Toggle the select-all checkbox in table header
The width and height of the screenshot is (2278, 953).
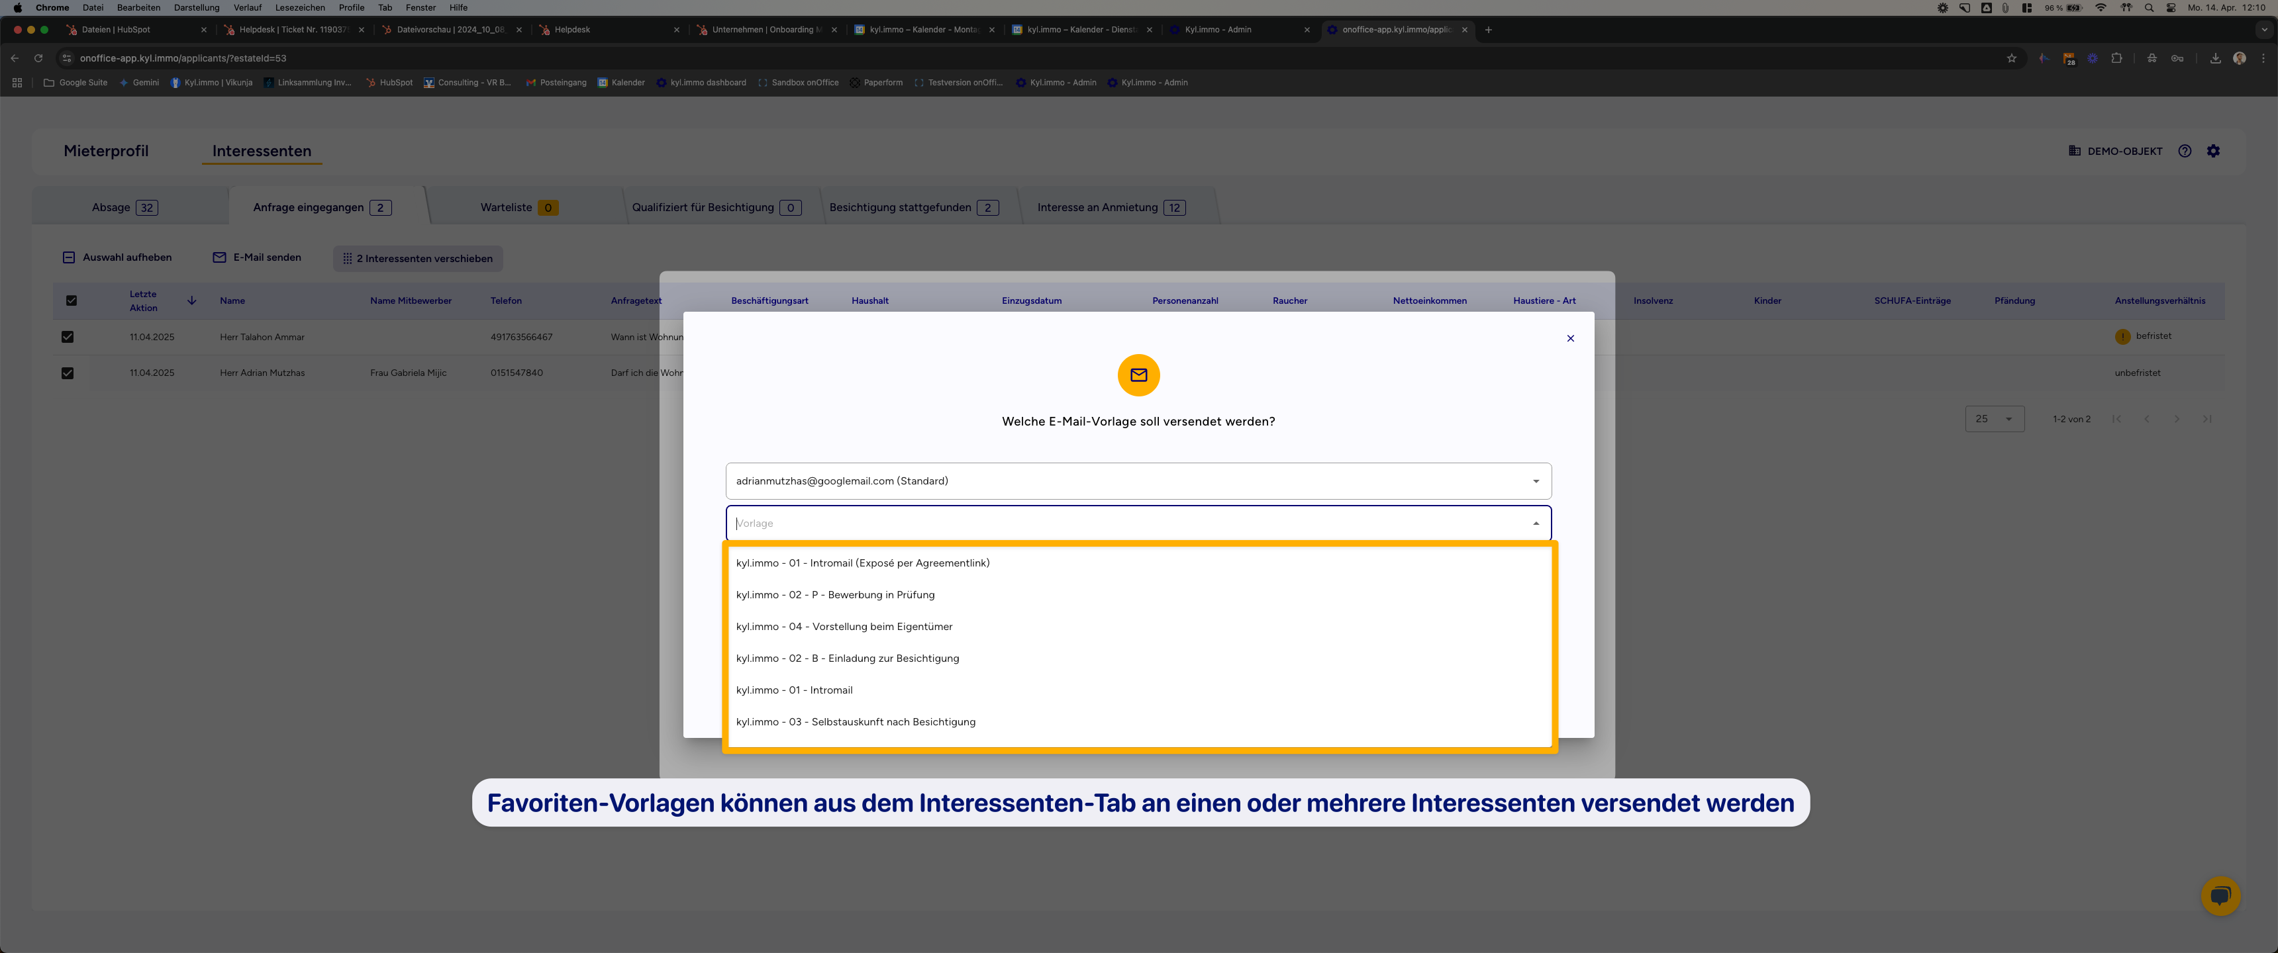72,300
